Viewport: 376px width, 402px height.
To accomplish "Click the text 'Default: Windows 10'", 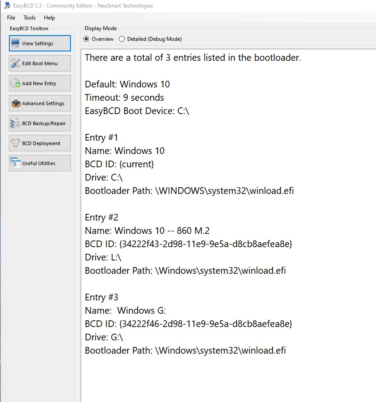I will pos(127,84).
